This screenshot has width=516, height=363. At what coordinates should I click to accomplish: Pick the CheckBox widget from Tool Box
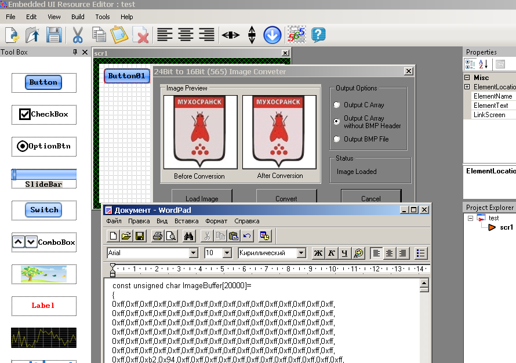pos(43,114)
